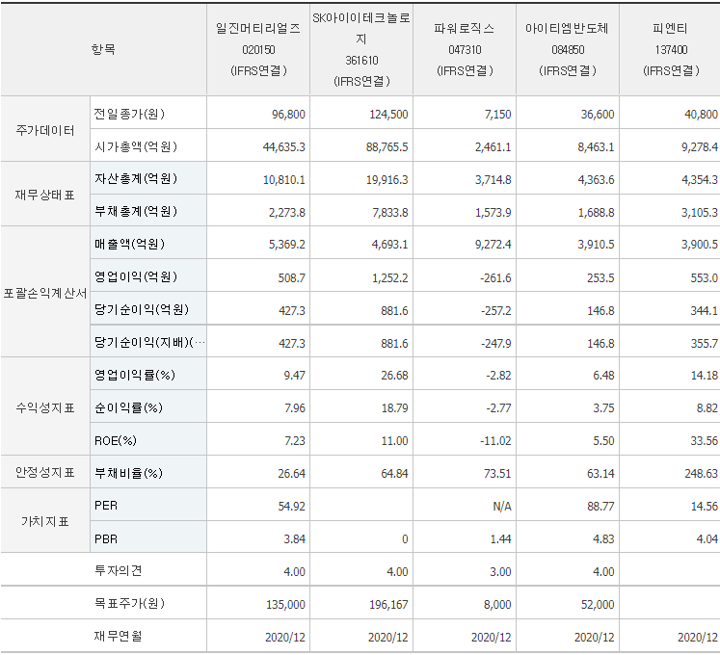This screenshot has width=720, height=655.
Task: Select target price 196,167
Action: [x=388, y=605]
